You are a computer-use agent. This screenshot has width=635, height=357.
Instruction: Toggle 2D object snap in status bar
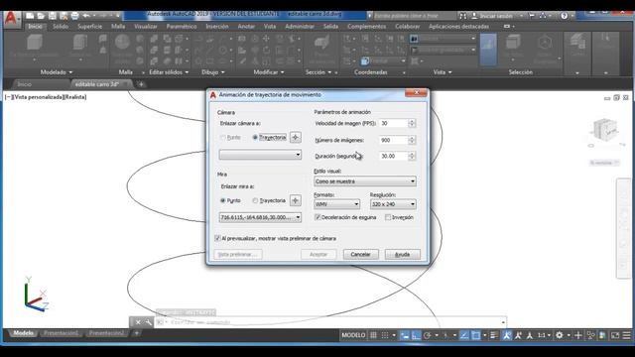(x=476, y=335)
